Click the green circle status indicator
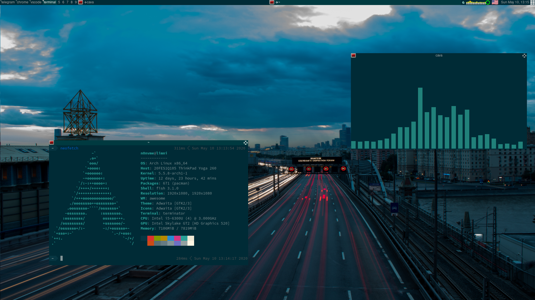The height and width of the screenshot is (300, 535). coord(488,3)
